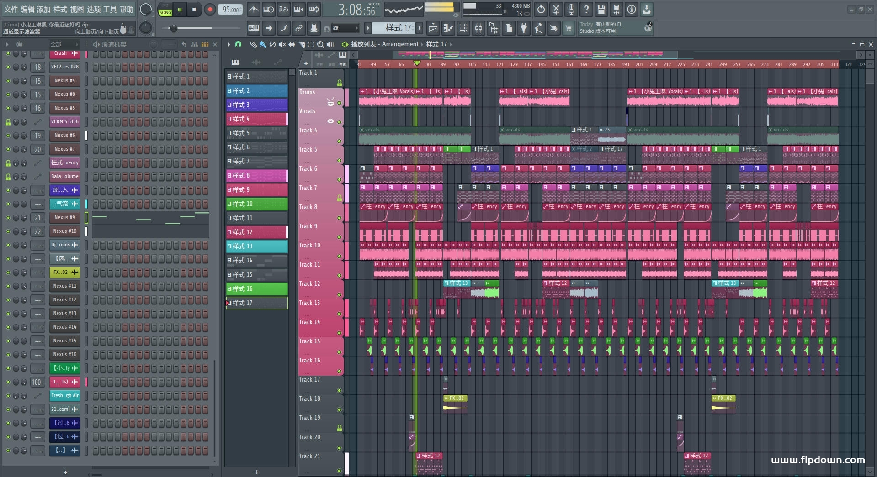Click the metronome icon
The width and height of the screenshot is (877, 477).
click(254, 9)
